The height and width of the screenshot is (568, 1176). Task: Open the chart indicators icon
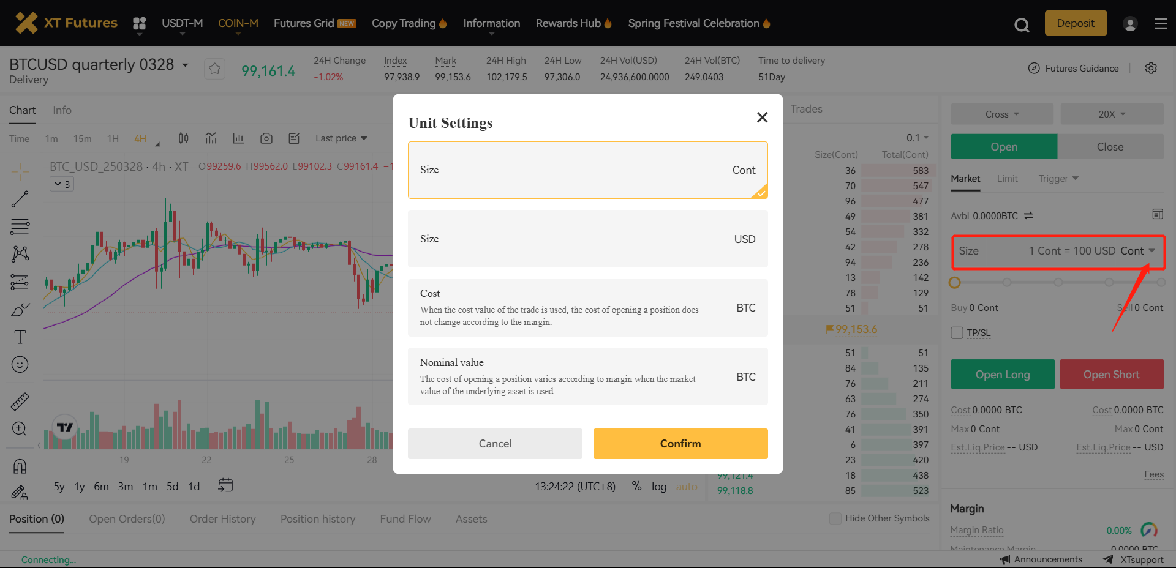coord(211,138)
